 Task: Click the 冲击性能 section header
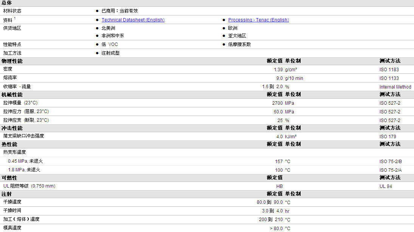12,128
